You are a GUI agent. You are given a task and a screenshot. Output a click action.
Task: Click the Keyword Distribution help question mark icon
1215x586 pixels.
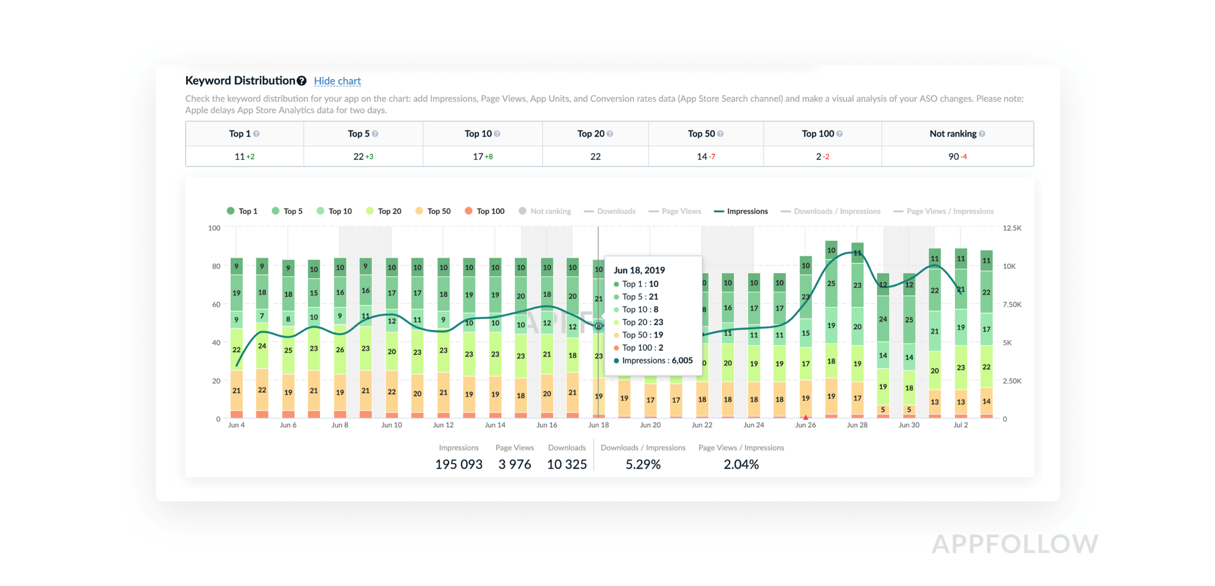302,81
